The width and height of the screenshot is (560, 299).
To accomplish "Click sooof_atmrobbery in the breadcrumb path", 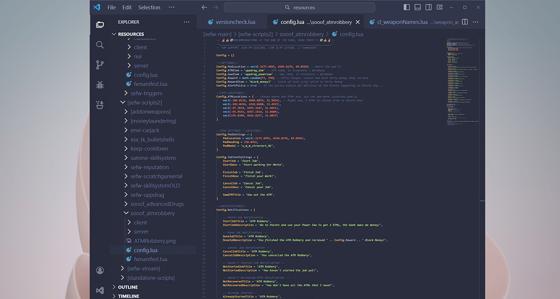I will 302,34.
